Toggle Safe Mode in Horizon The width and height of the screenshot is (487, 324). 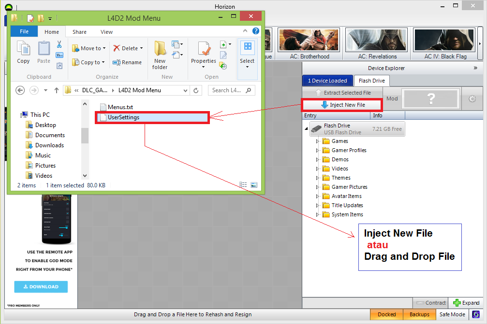pos(452,314)
